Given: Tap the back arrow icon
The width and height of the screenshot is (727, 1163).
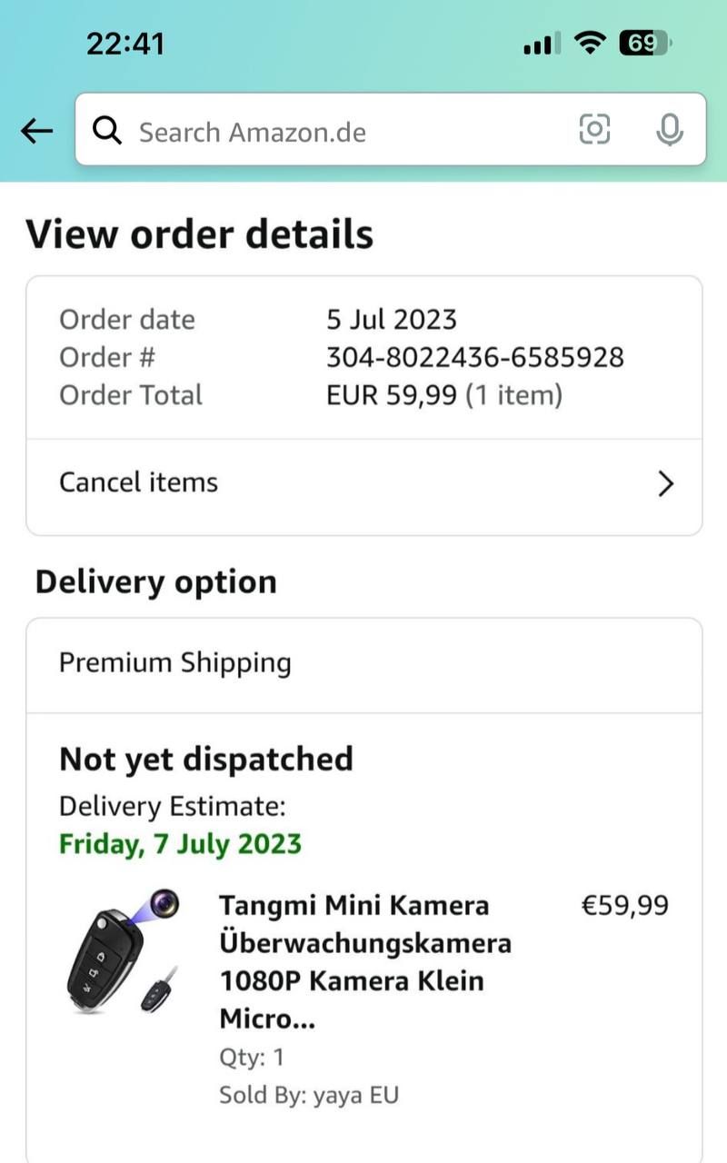Looking at the screenshot, I should [x=36, y=132].
